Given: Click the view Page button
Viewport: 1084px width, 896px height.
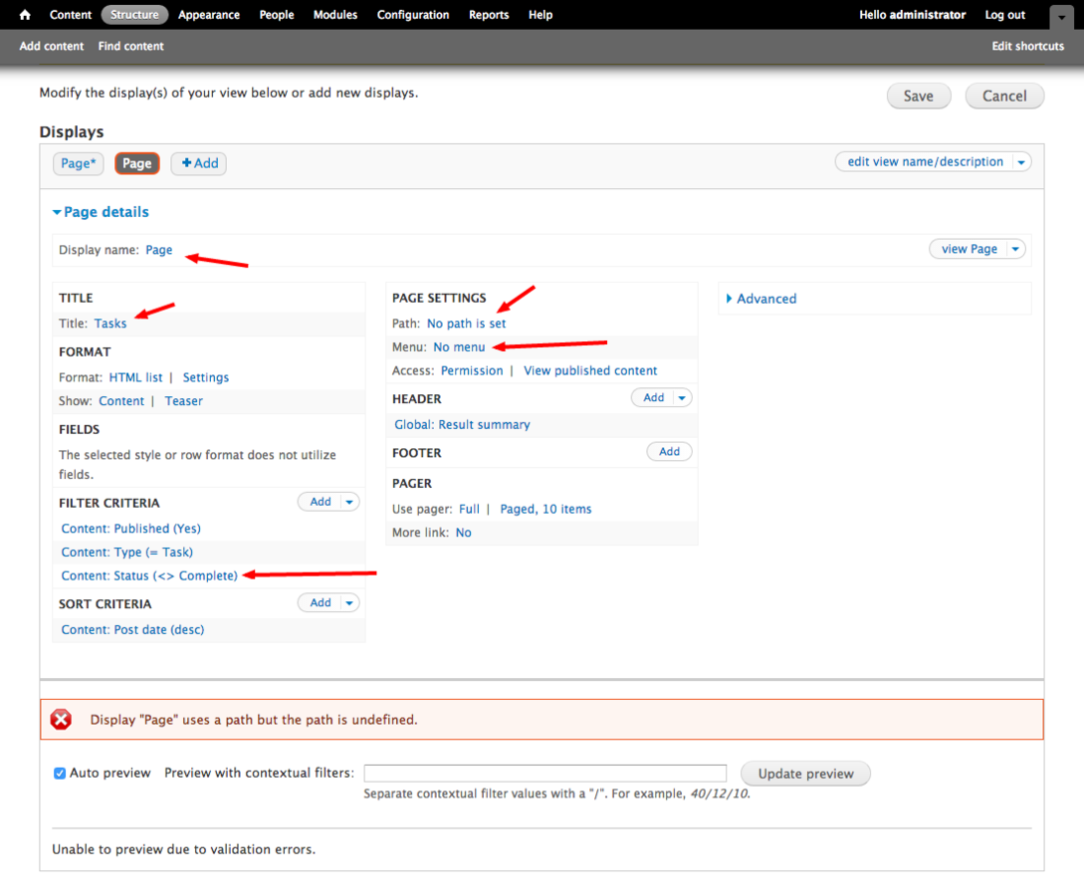Looking at the screenshot, I should point(969,249).
